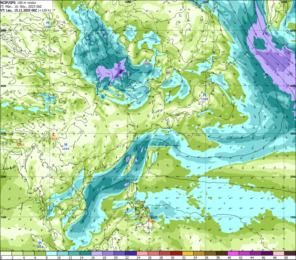Pick the lavender legend swatch between 16 and 18
The width and height of the screenshot is (296, 260).
[97, 253]
